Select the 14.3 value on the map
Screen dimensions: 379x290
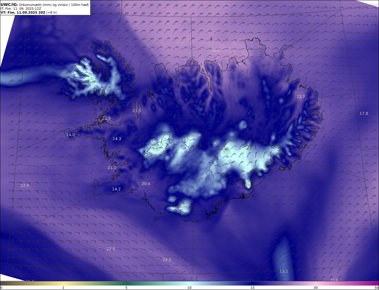coord(117,139)
